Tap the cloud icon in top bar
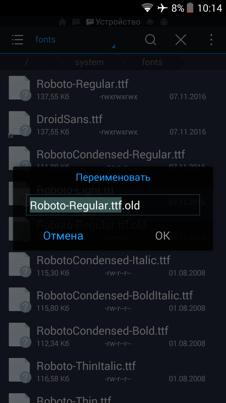 pyautogui.click(x=150, y=22)
